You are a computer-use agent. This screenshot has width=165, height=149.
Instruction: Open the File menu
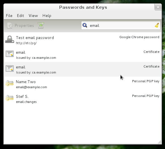9,16
